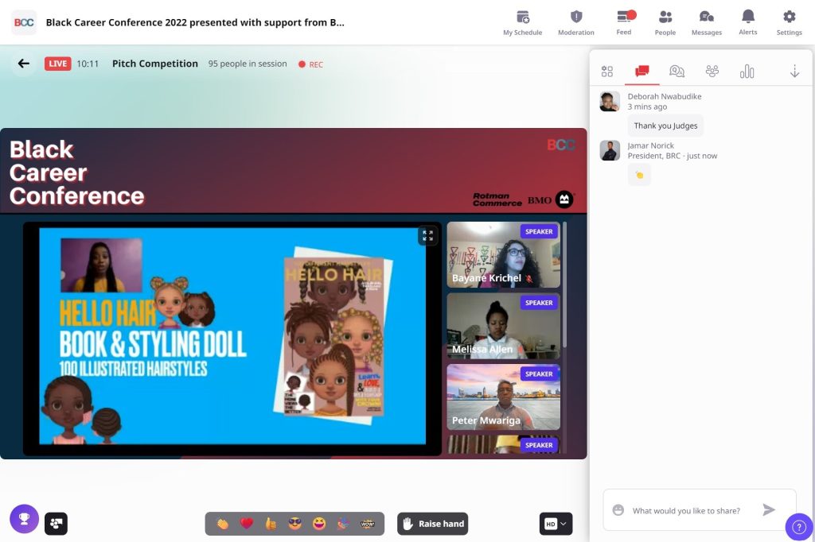
Task: Click the clap emoji message from Jamar
Action: (x=639, y=174)
